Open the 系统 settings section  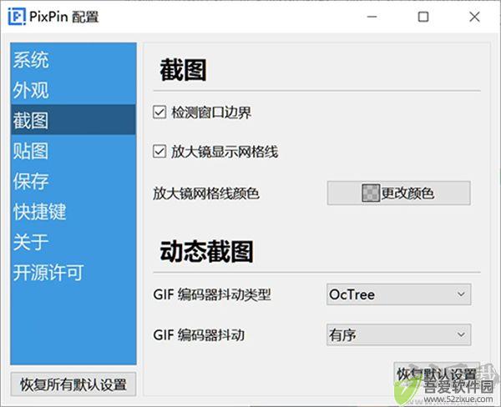coord(73,59)
